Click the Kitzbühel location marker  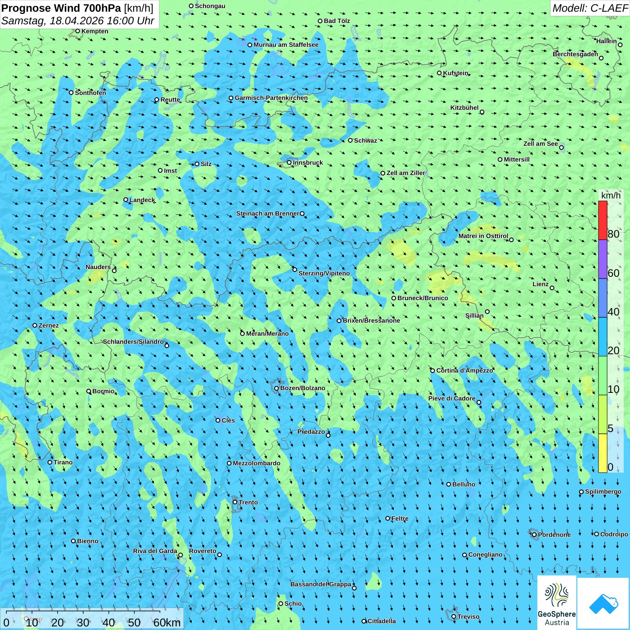(x=482, y=112)
